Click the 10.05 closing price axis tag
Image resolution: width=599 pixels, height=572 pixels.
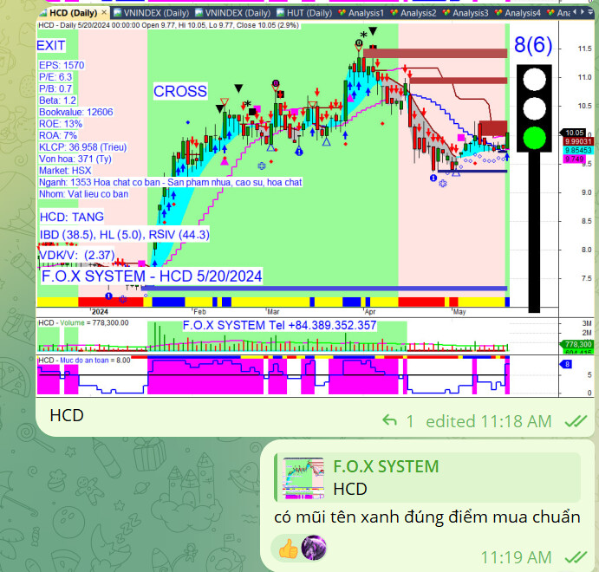pos(575,133)
